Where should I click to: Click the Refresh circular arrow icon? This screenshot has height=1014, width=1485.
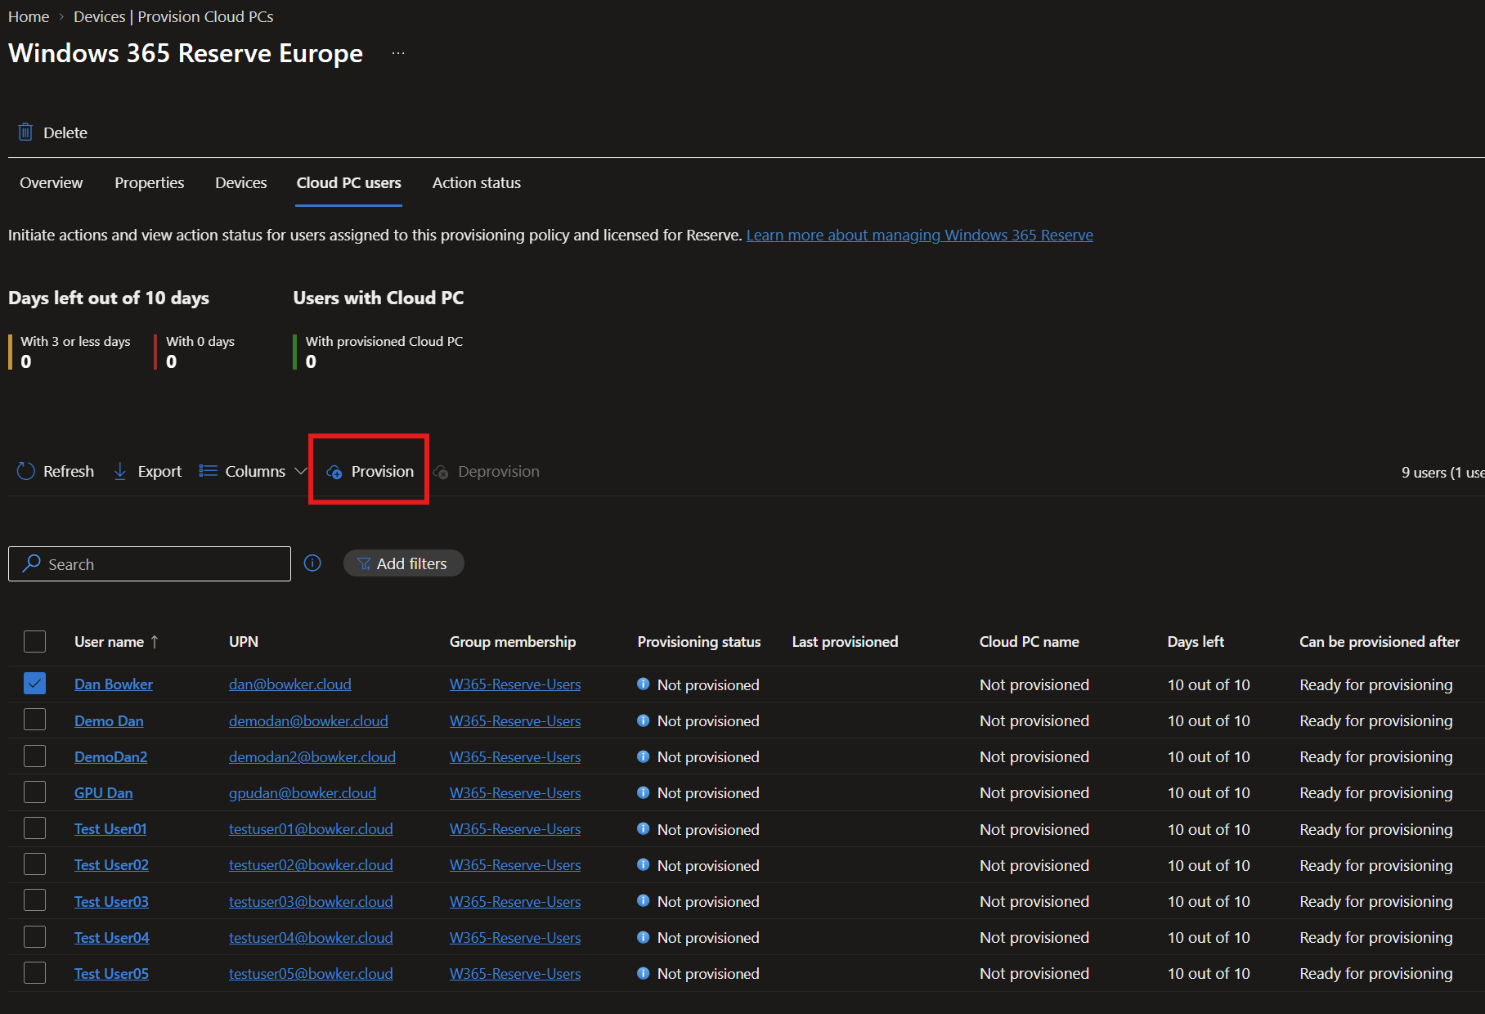coord(26,471)
